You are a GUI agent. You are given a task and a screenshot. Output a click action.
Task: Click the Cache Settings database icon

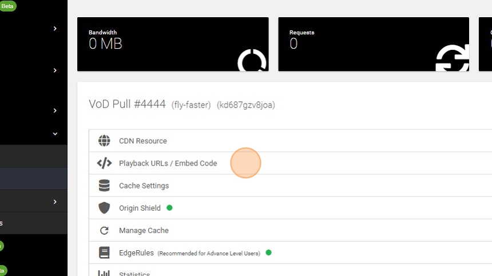tap(104, 186)
